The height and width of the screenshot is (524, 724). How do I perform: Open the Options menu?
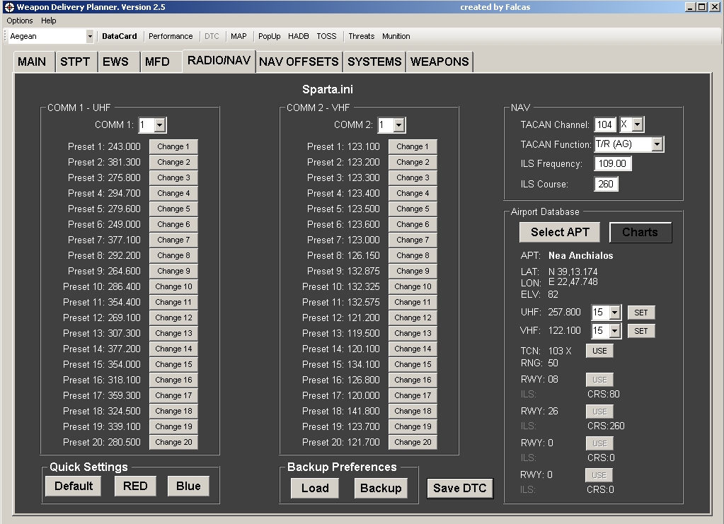(20, 21)
